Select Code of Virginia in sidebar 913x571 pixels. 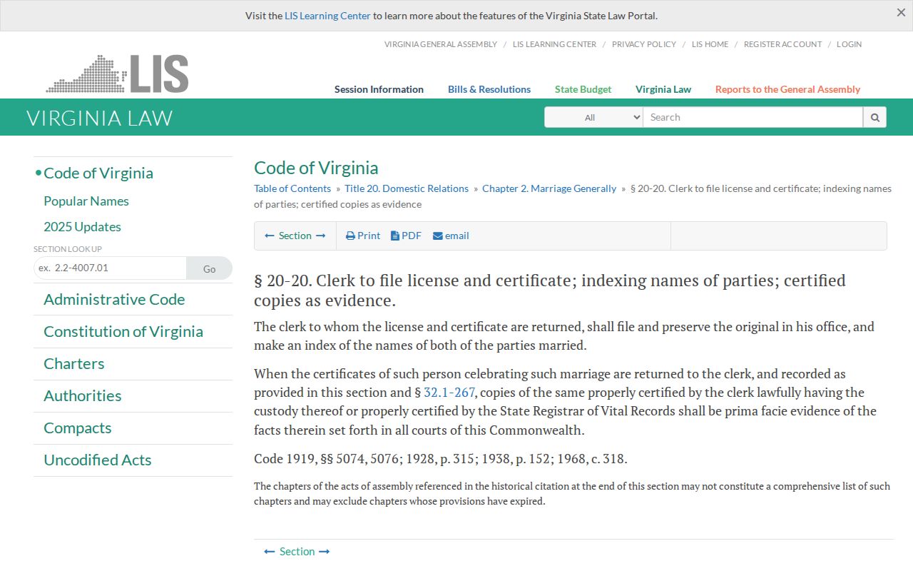click(98, 173)
